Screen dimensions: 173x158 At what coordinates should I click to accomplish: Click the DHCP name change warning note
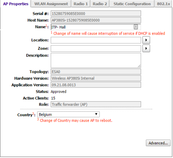click(x=108, y=33)
